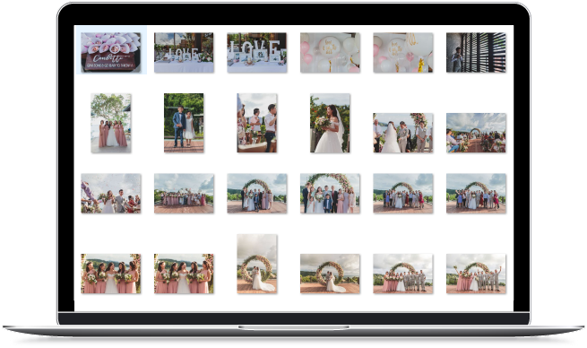
Task: Open bridal party photo standing calmly
Action: (402, 274)
